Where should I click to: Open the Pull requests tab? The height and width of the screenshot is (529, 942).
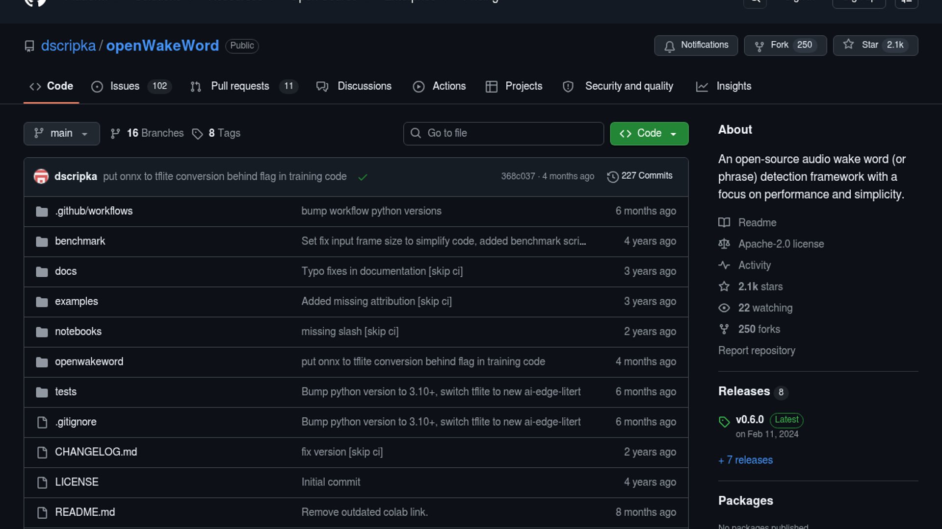coord(240,86)
